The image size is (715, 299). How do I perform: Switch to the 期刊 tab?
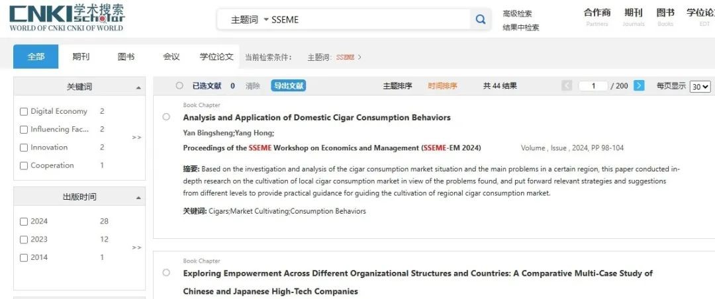pos(81,56)
